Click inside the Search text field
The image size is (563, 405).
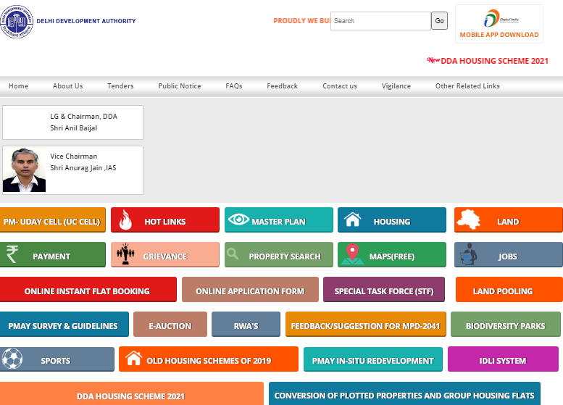coord(380,21)
